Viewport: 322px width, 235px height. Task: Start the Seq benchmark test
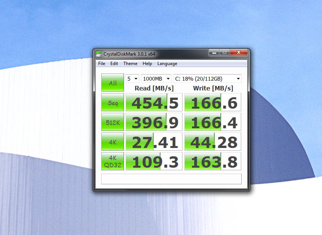pyautogui.click(x=113, y=102)
